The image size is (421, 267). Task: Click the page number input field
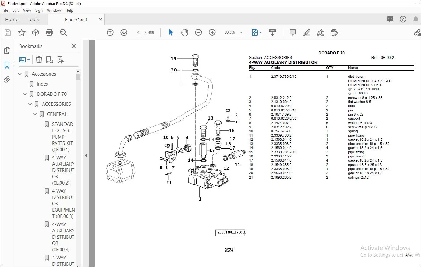coord(138,32)
